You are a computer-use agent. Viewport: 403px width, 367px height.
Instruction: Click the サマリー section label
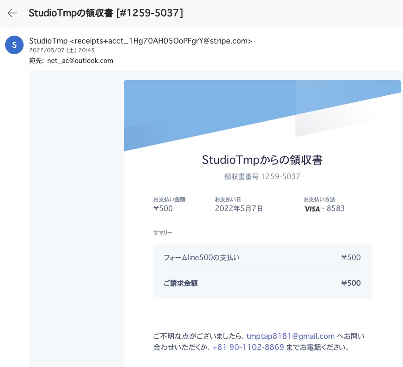coord(163,233)
